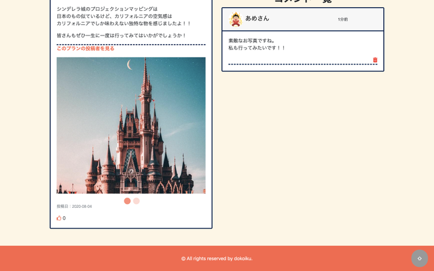Click the scroll-to-top round button
The width and height of the screenshot is (434, 271).
(x=420, y=258)
